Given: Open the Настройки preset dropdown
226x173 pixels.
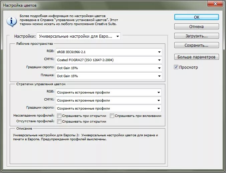Looking at the screenshot, I should 78,36.
